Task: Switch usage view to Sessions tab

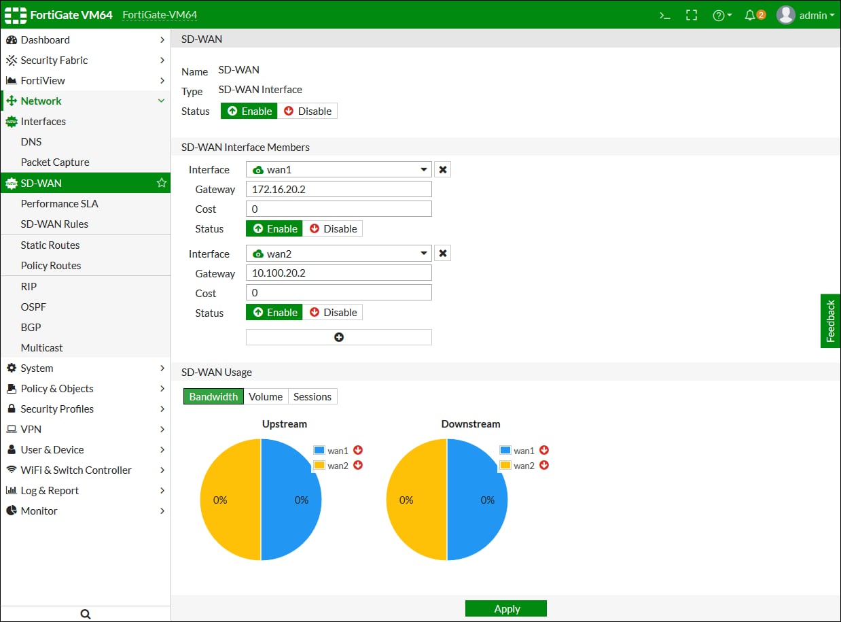Action: tap(312, 397)
